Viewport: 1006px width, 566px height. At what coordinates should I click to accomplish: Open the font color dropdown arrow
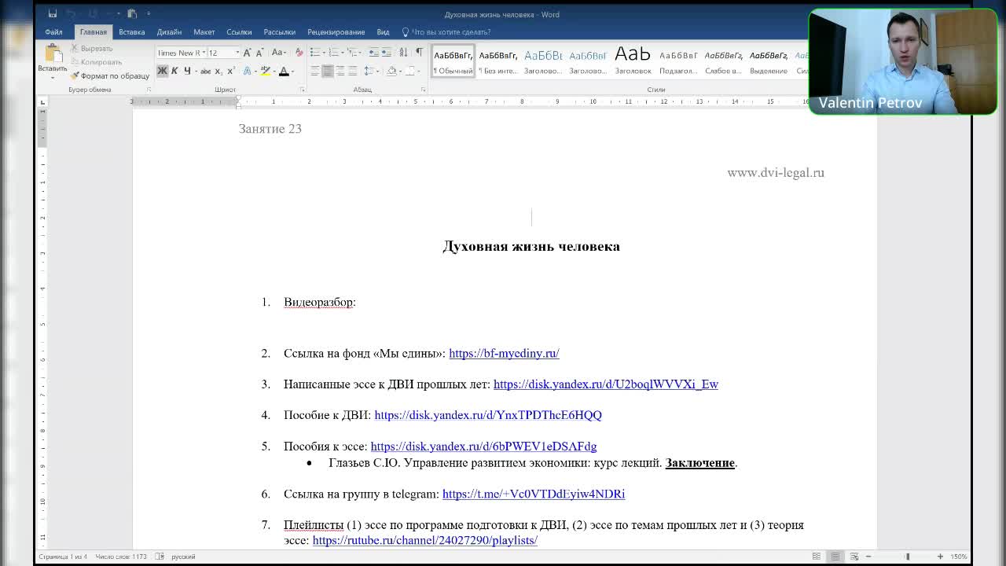[292, 71]
